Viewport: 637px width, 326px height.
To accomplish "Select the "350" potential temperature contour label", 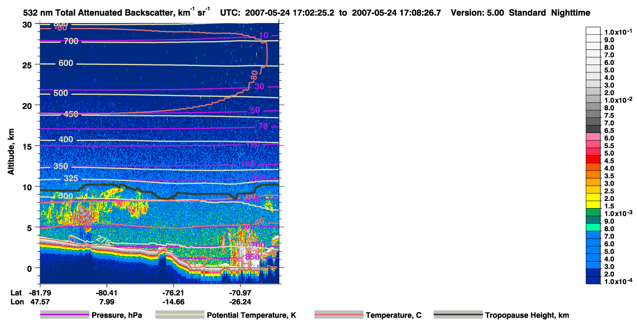I will (x=61, y=167).
